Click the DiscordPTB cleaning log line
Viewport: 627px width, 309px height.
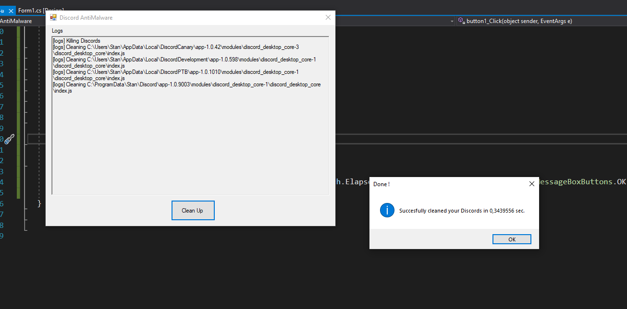click(x=176, y=75)
